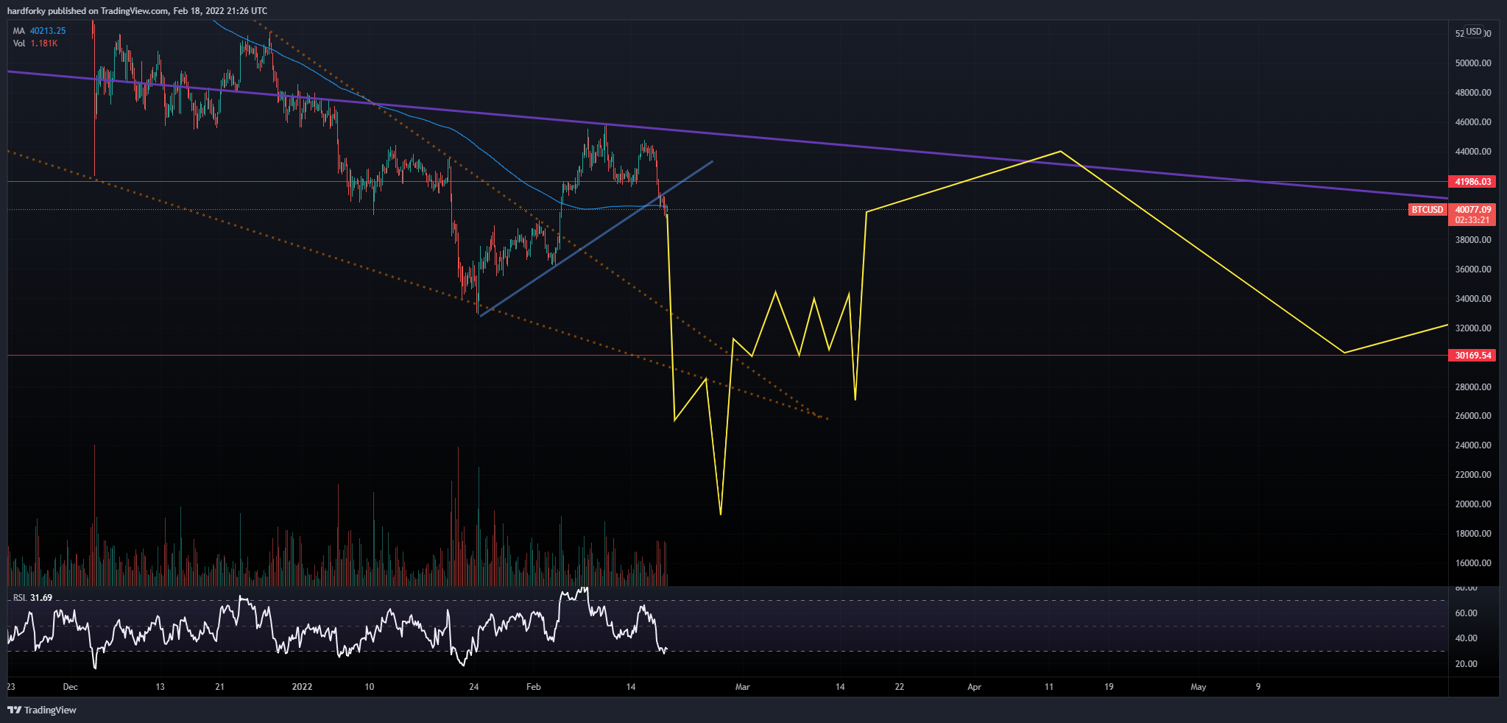Click the RSI 31.69 indicator label

32,598
